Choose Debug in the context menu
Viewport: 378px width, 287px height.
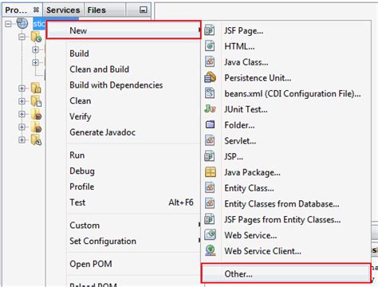pyautogui.click(x=82, y=171)
